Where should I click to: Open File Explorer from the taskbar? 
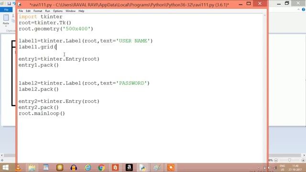[32, 168]
